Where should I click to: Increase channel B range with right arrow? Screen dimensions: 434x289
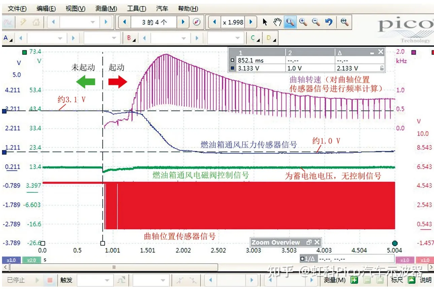[197, 38]
